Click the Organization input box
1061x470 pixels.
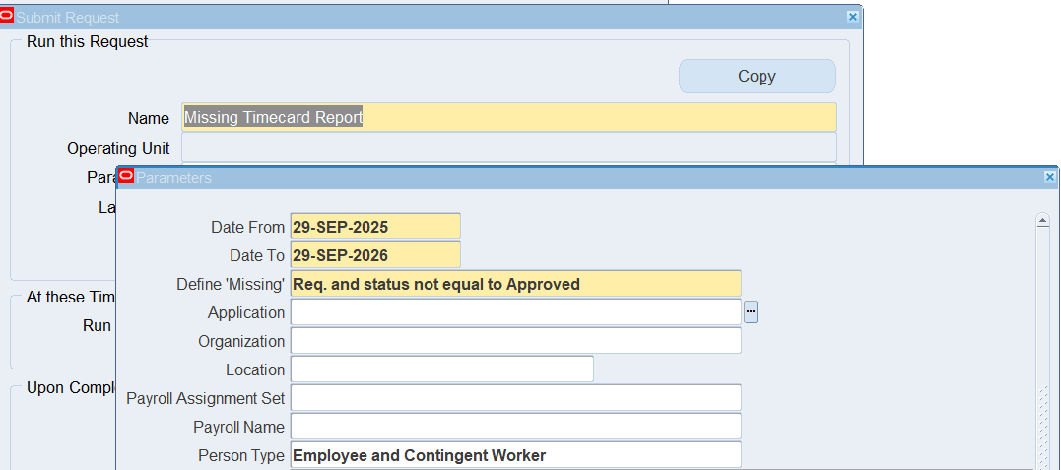tap(514, 341)
